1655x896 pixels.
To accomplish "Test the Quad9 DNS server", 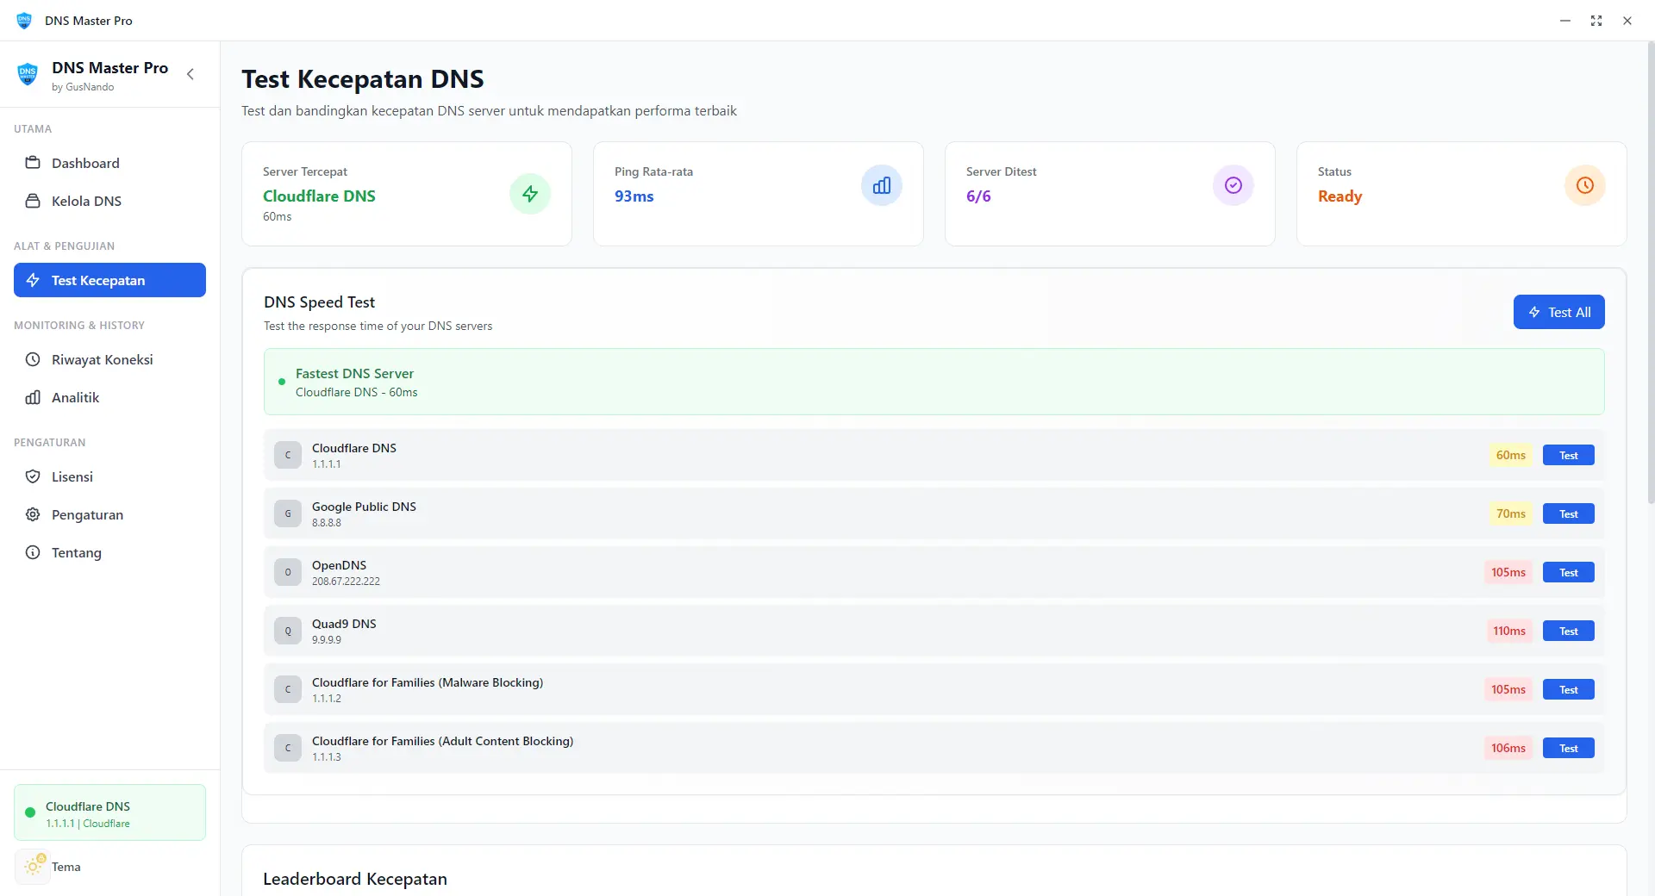I will pos(1568,631).
